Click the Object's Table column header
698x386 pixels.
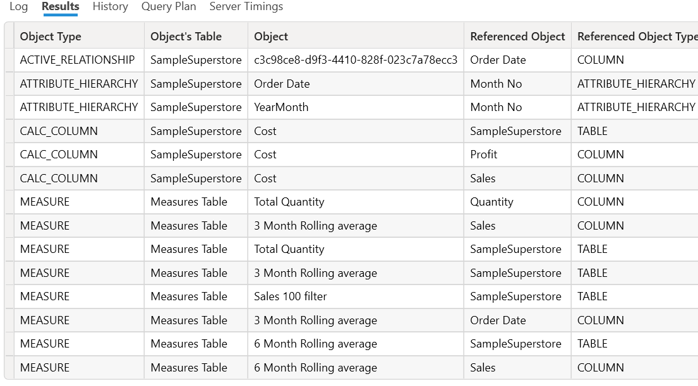pos(186,37)
